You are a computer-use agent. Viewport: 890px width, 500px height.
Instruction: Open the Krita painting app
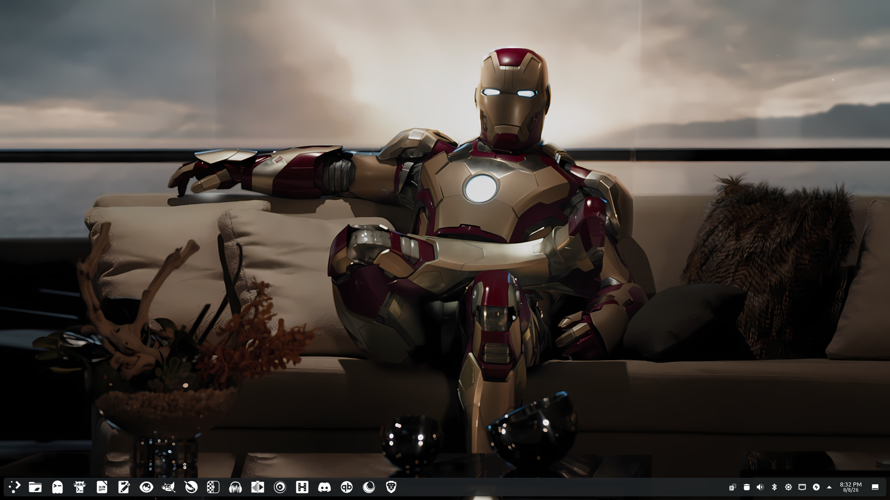point(191,487)
